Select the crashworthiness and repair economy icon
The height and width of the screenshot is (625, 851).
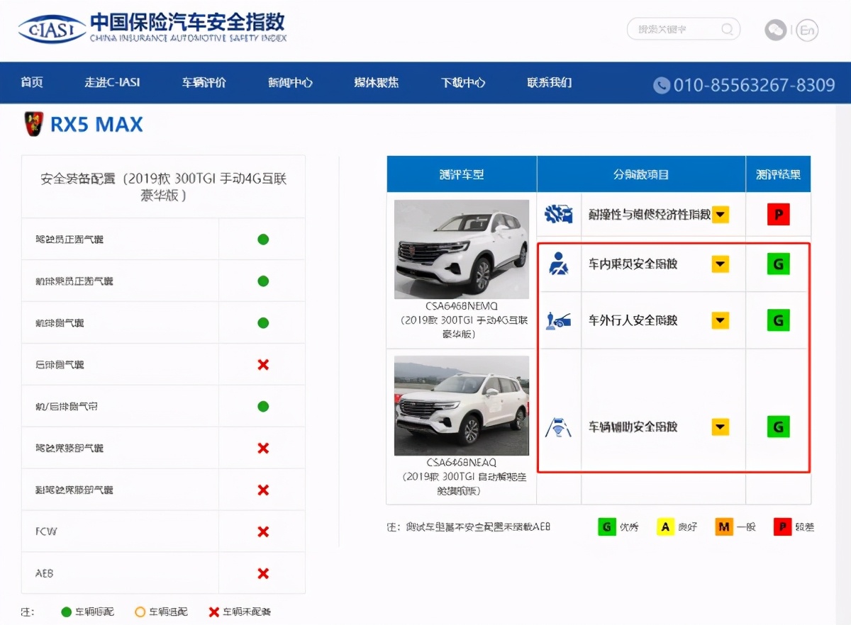coord(558,214)
